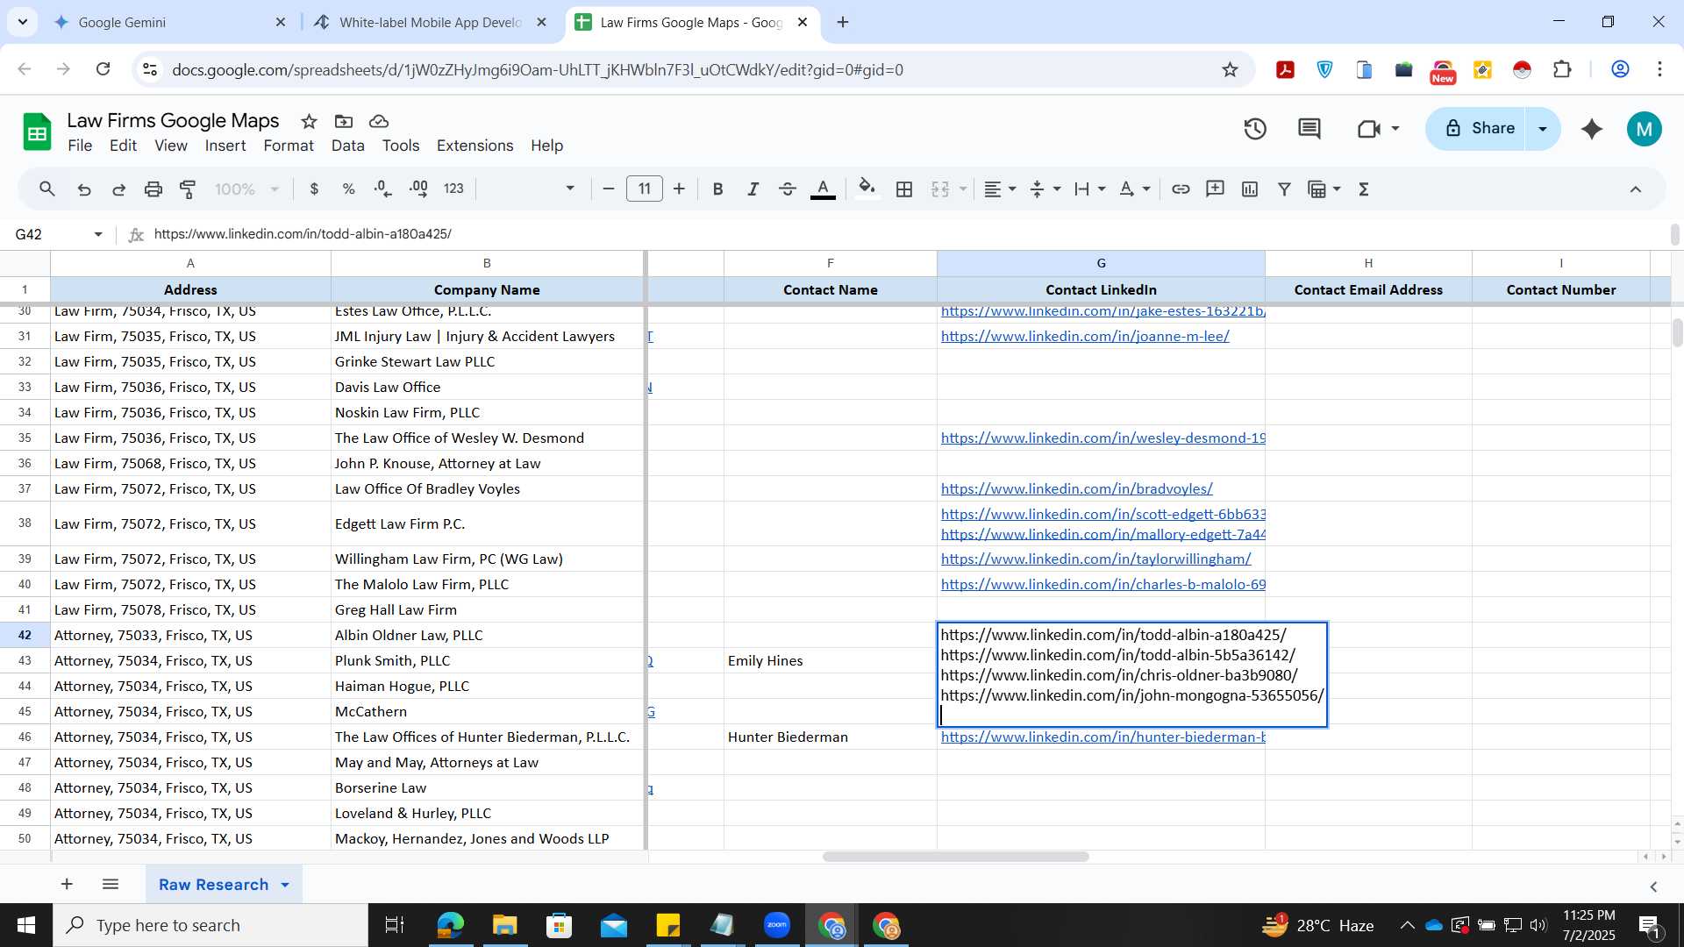Viewport: 1684px width, 947px height.
Task: Insert a comment
Action: click(x=1215, y=189)
